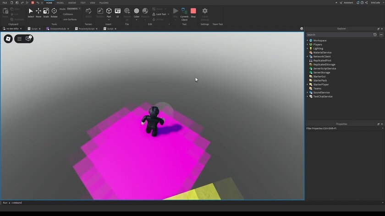Open the Mode Geometric dropdown
The width and height of the screenshot is (385, 216).
click(x=74, y=9)
